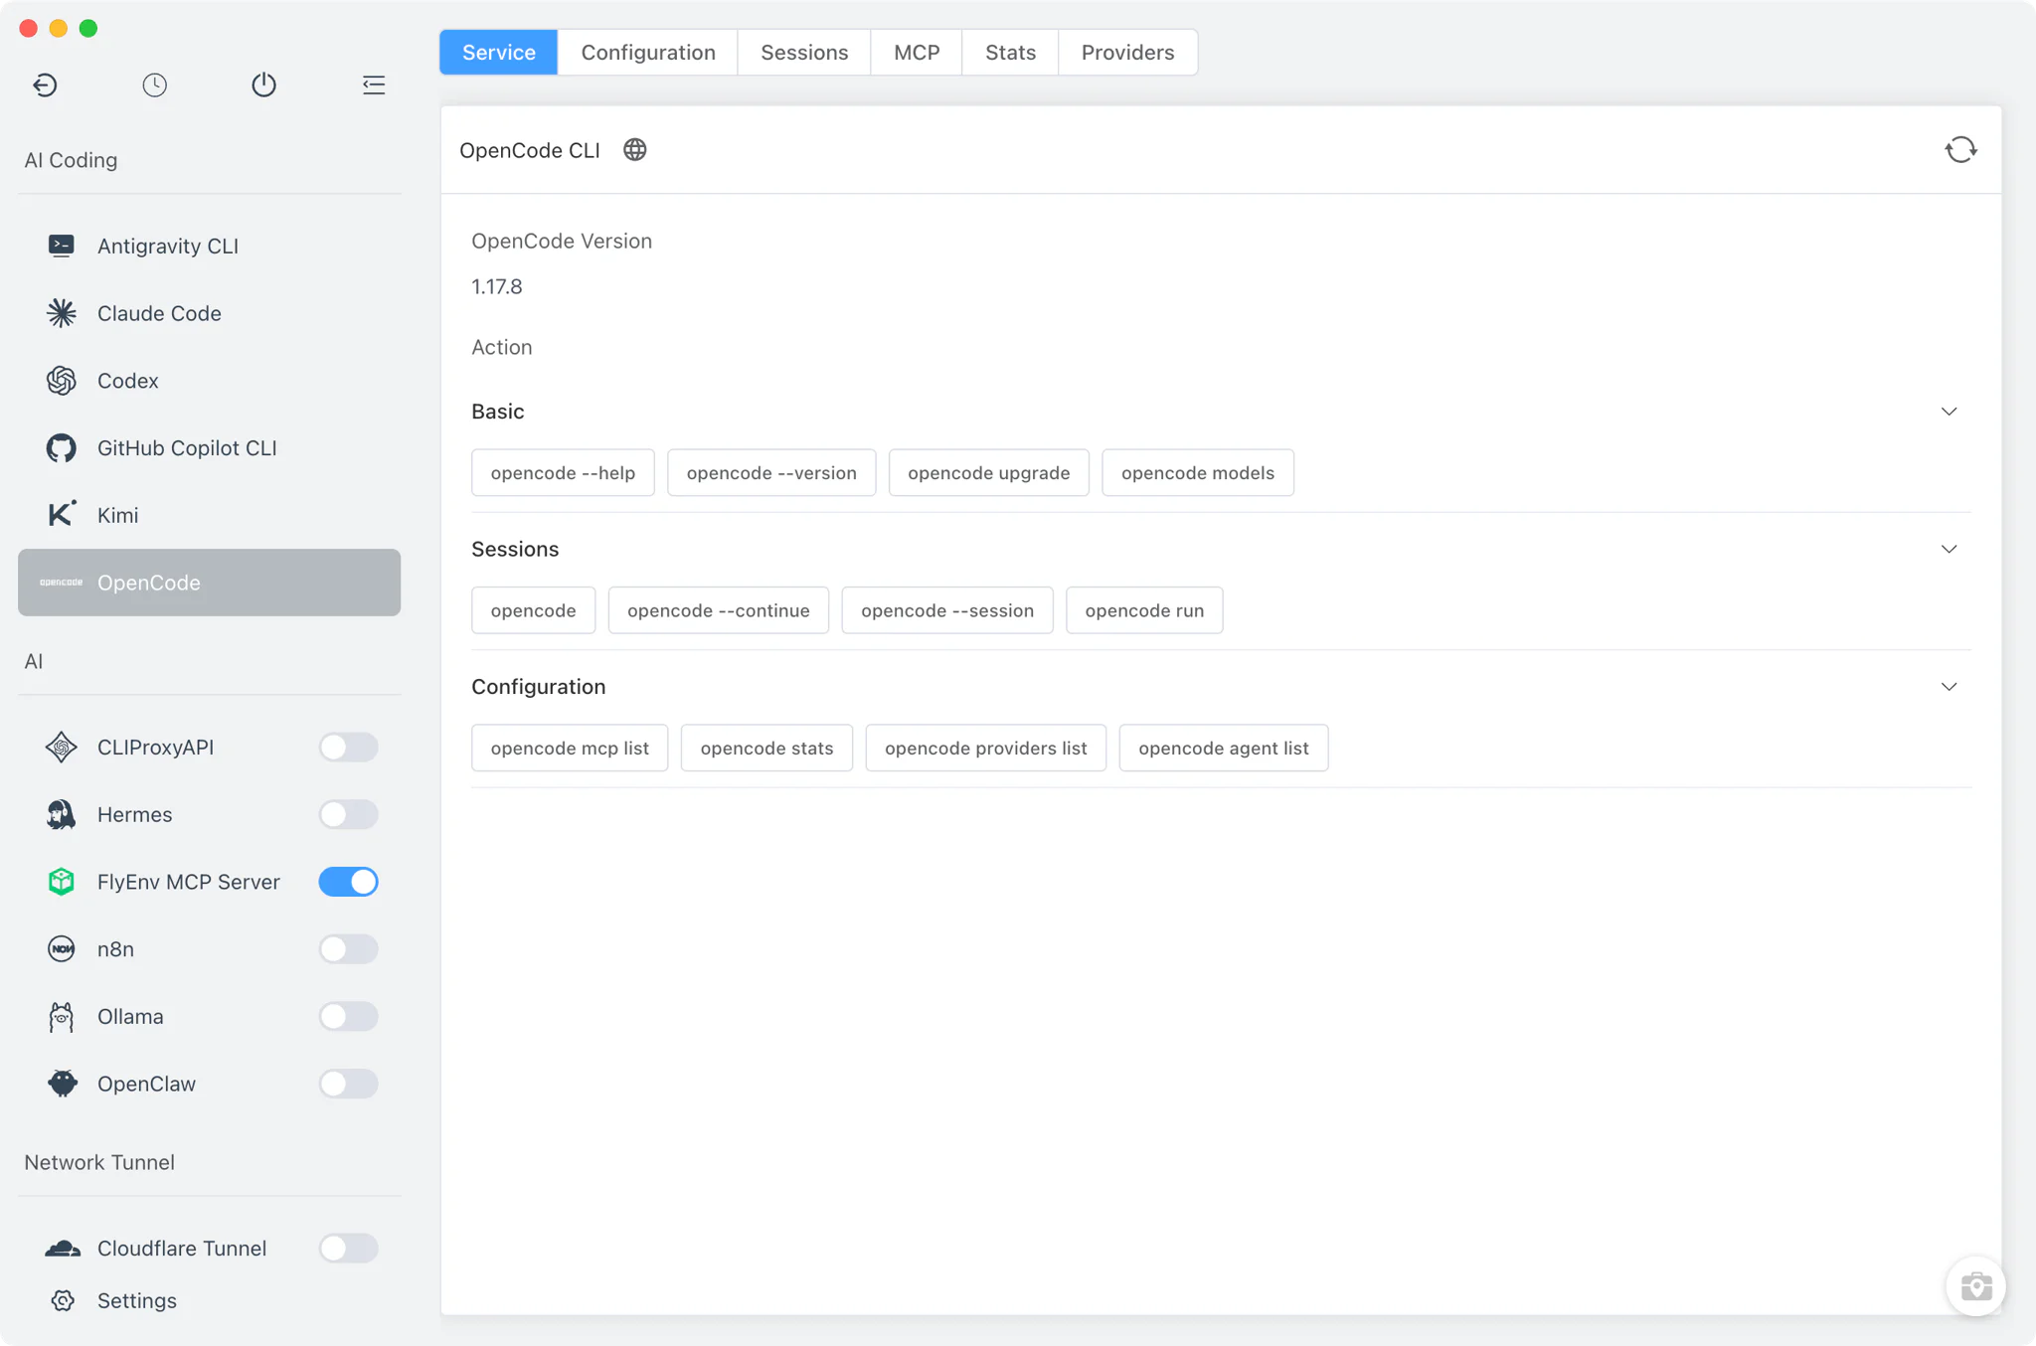The height and width of the screenshot is (1346, 2036).
Task: Collapse the Sessions section chevron
Action: pyautogui.click(x=1949, y=549)
